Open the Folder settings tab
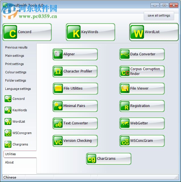This screenshot has width=181, height=182. 16,80
